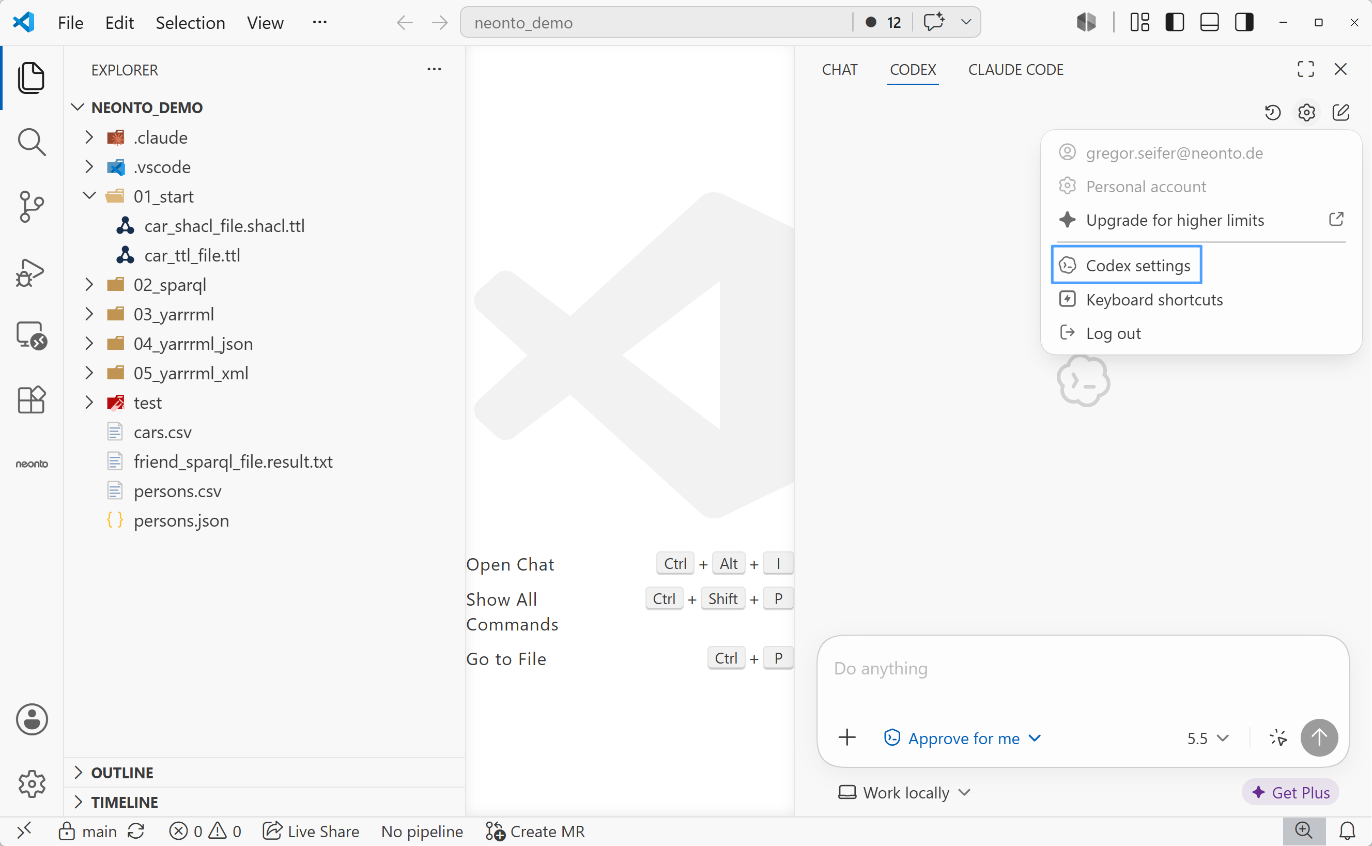Open the Selection menu
This screenshot has height=846, width=1372.
pos(190,23)
